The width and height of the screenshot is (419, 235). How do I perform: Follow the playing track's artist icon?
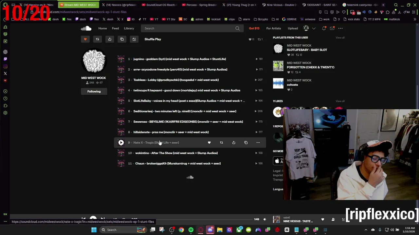pyautogui.click(x=333, y=219)
